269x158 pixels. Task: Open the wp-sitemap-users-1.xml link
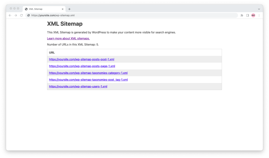(x=78, y=86)
